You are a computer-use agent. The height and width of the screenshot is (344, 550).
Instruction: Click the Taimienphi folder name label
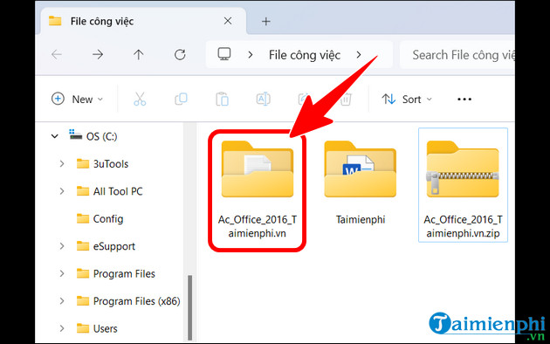point(361,219)
